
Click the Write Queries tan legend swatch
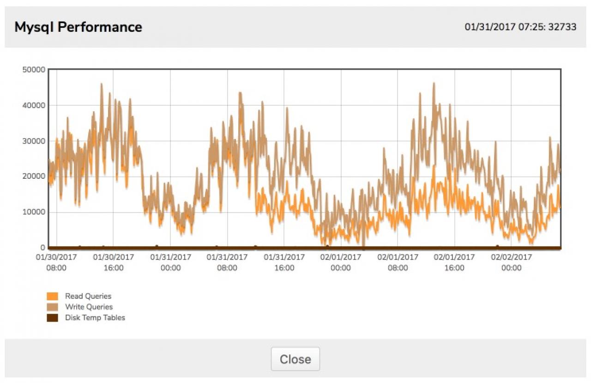52,307
